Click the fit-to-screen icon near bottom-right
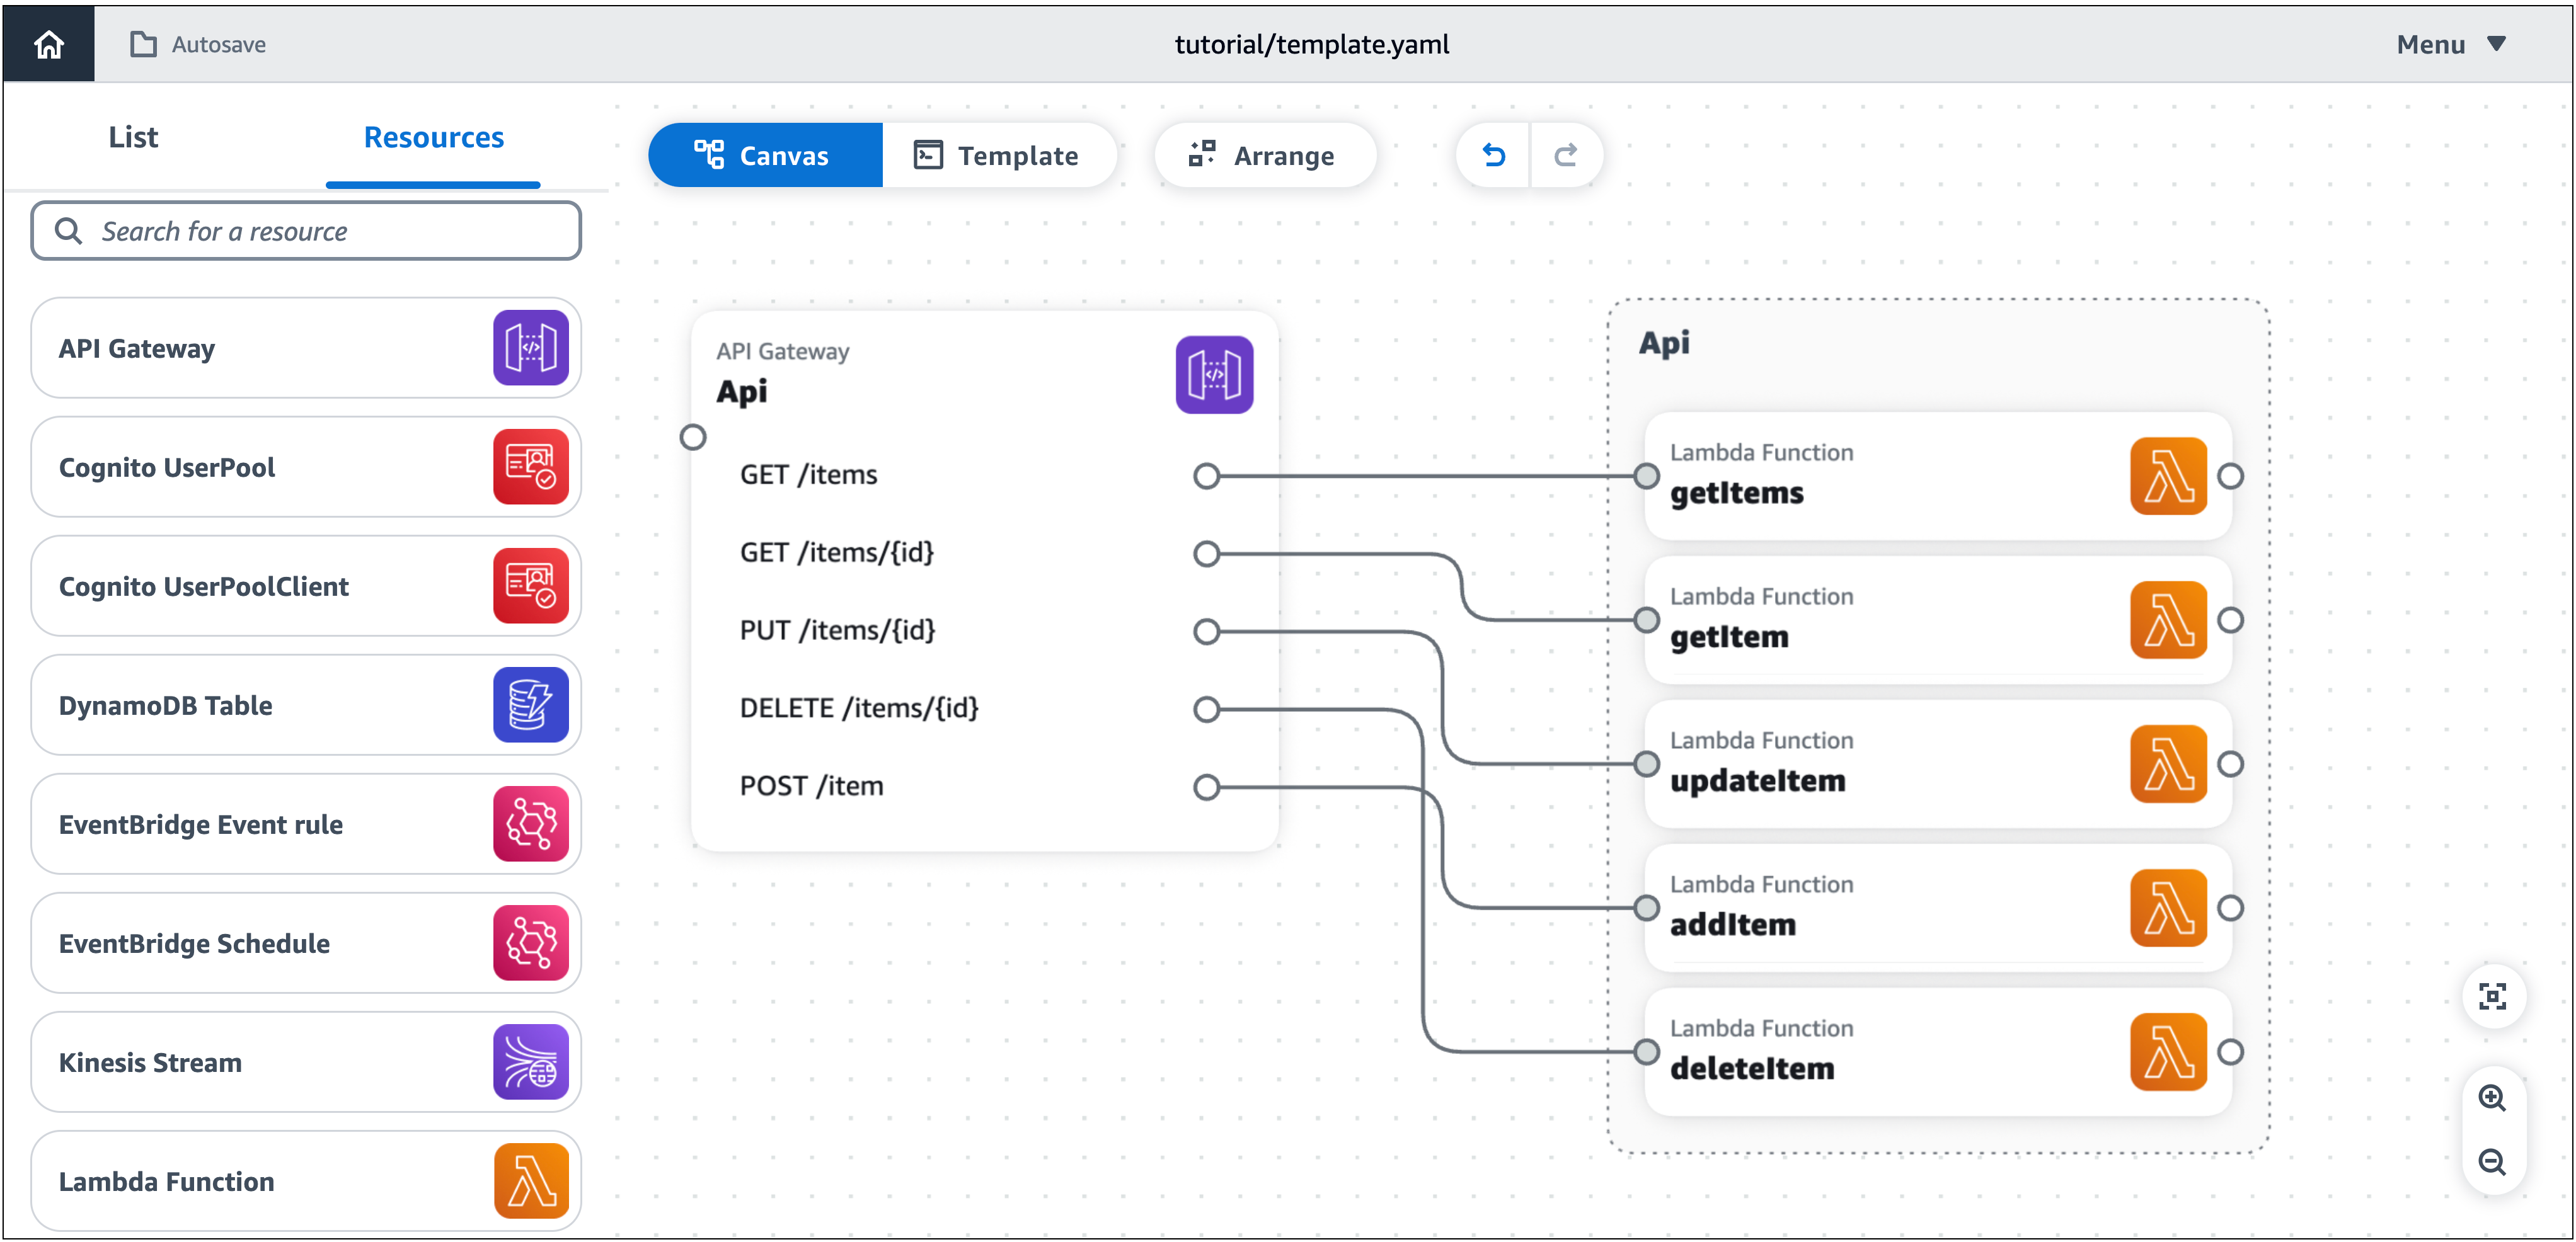 (2493, 995)
